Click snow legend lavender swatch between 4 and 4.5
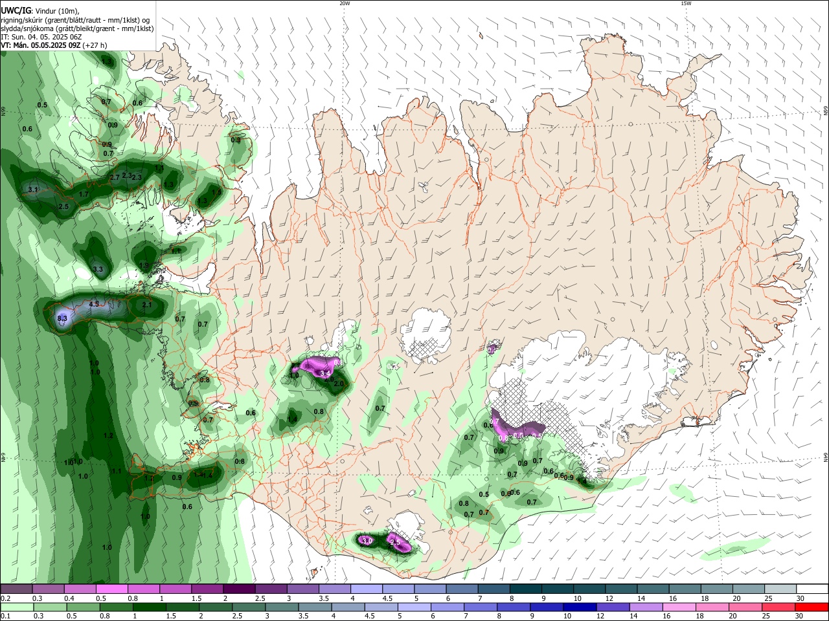829x621 pixels. click(x=366, y=589)
